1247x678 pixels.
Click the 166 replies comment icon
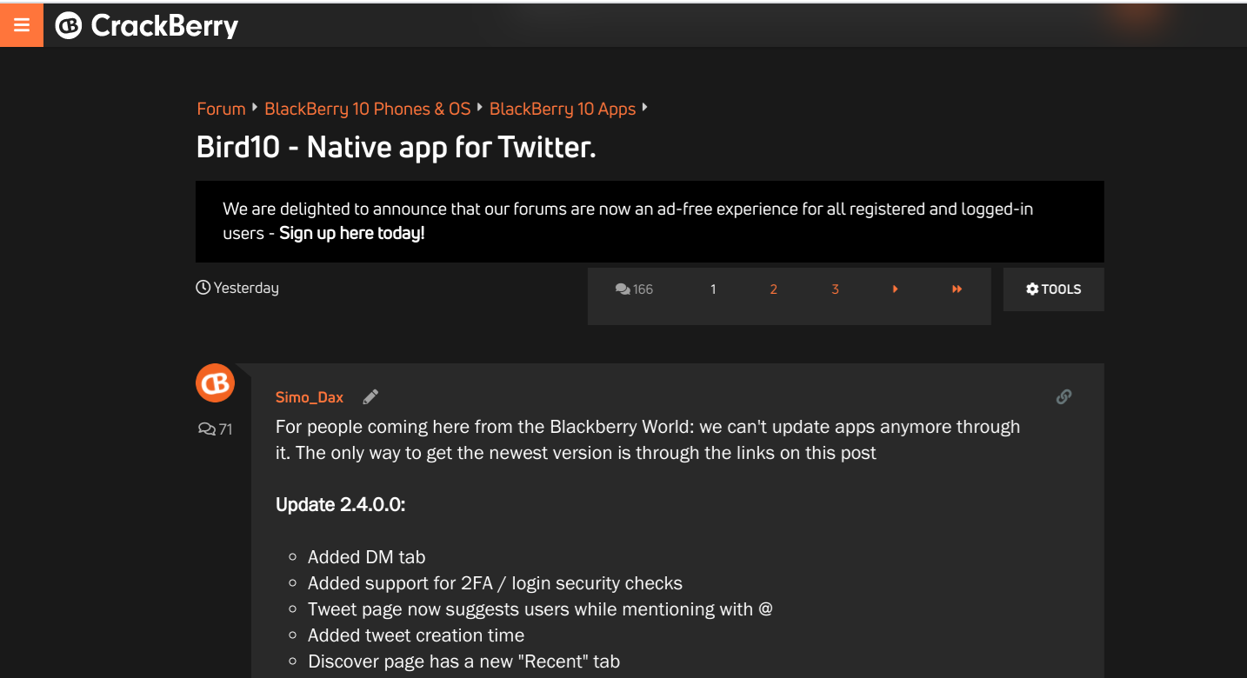coord(634,289)
